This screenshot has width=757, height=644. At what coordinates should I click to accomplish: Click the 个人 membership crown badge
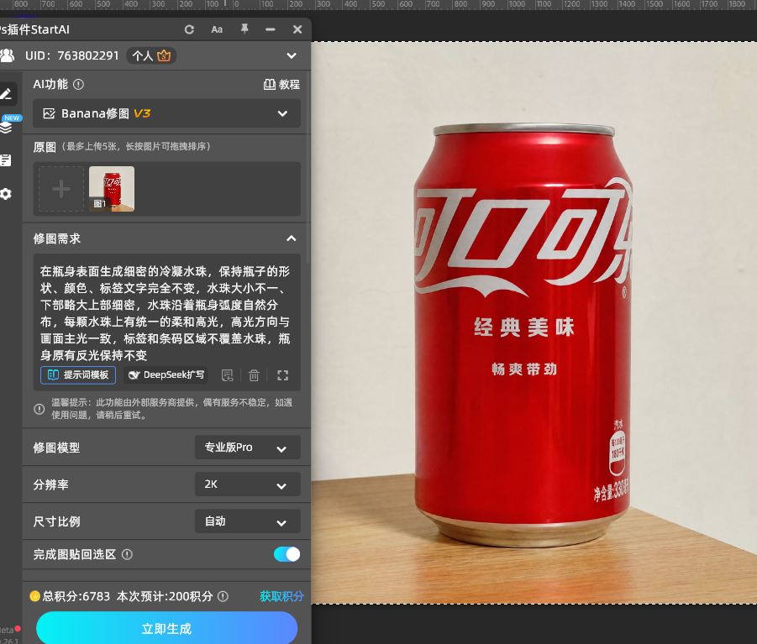(151, 55)
